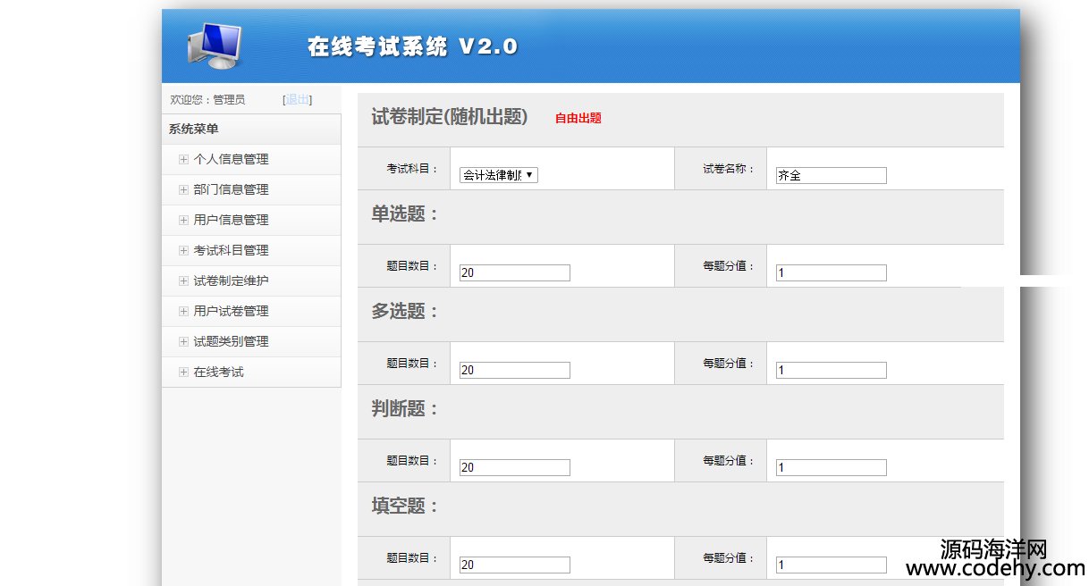Viewport: 1089px width, 586px height.
Task: Click the 退出 logout link
Action: pos(297,100)
